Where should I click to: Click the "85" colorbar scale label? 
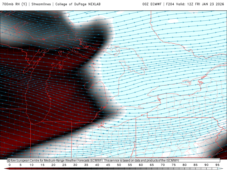coord(196,165)
